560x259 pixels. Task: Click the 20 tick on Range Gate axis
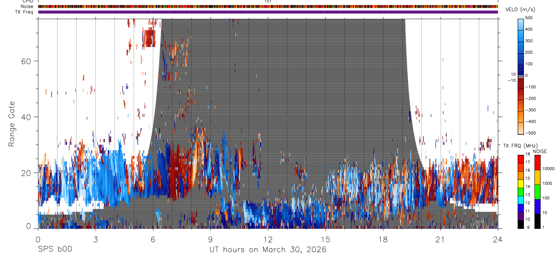point(26,173)
